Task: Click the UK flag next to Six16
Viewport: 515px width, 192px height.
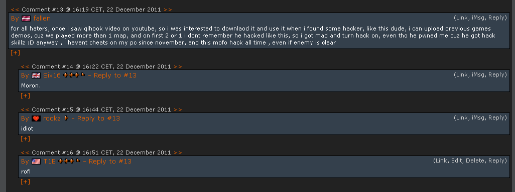Action: 36,75
